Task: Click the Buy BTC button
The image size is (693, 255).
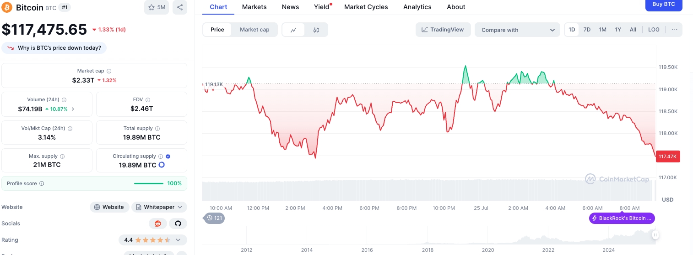Action: tap(663, 5)
